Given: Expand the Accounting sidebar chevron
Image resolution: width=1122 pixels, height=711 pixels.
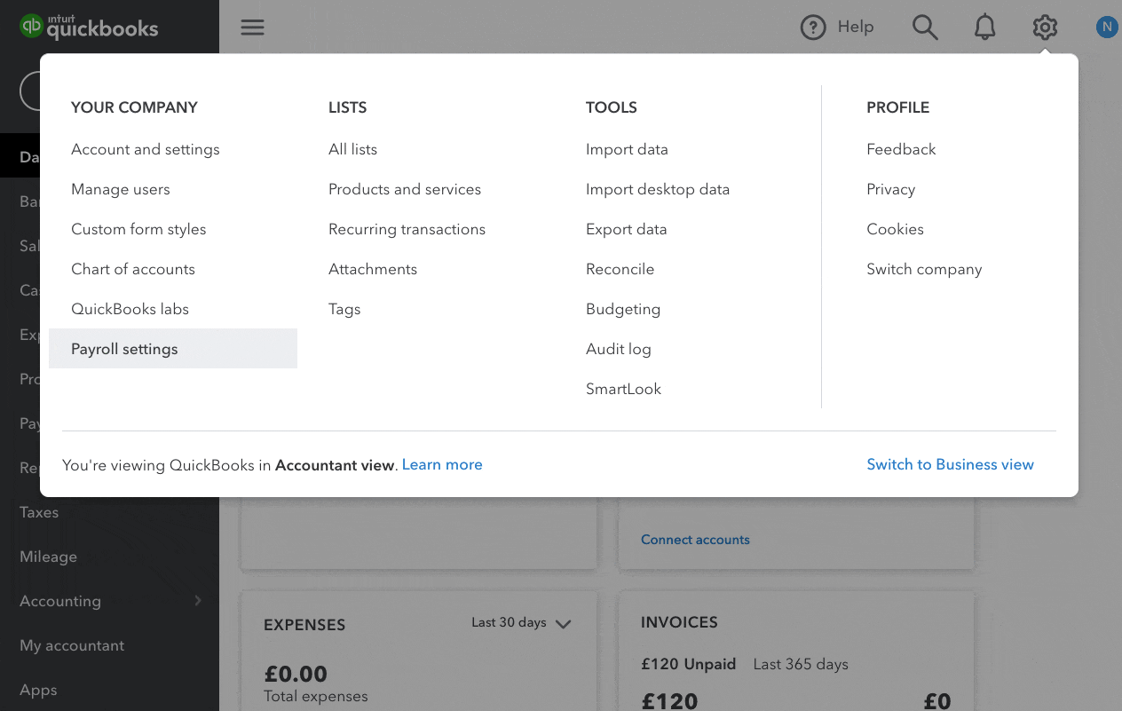Looking at the screenshot, I should pos(198,601).
